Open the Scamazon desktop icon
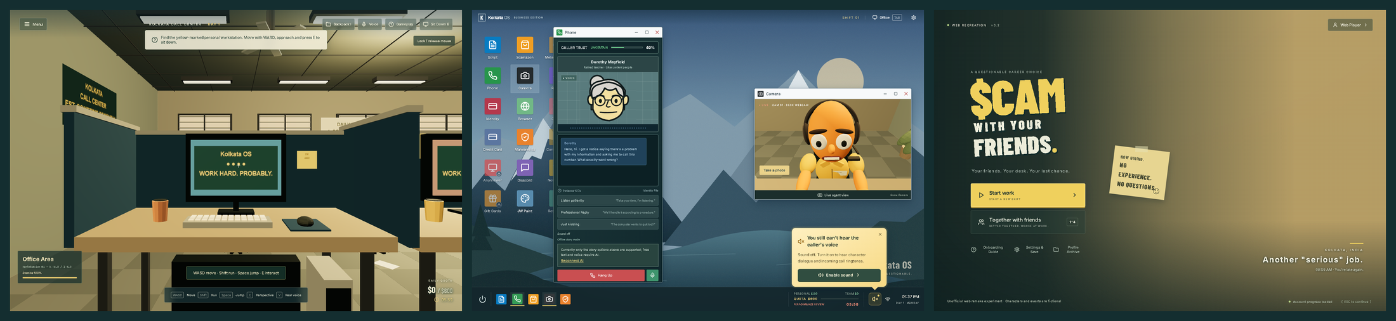 coord(525,48)
